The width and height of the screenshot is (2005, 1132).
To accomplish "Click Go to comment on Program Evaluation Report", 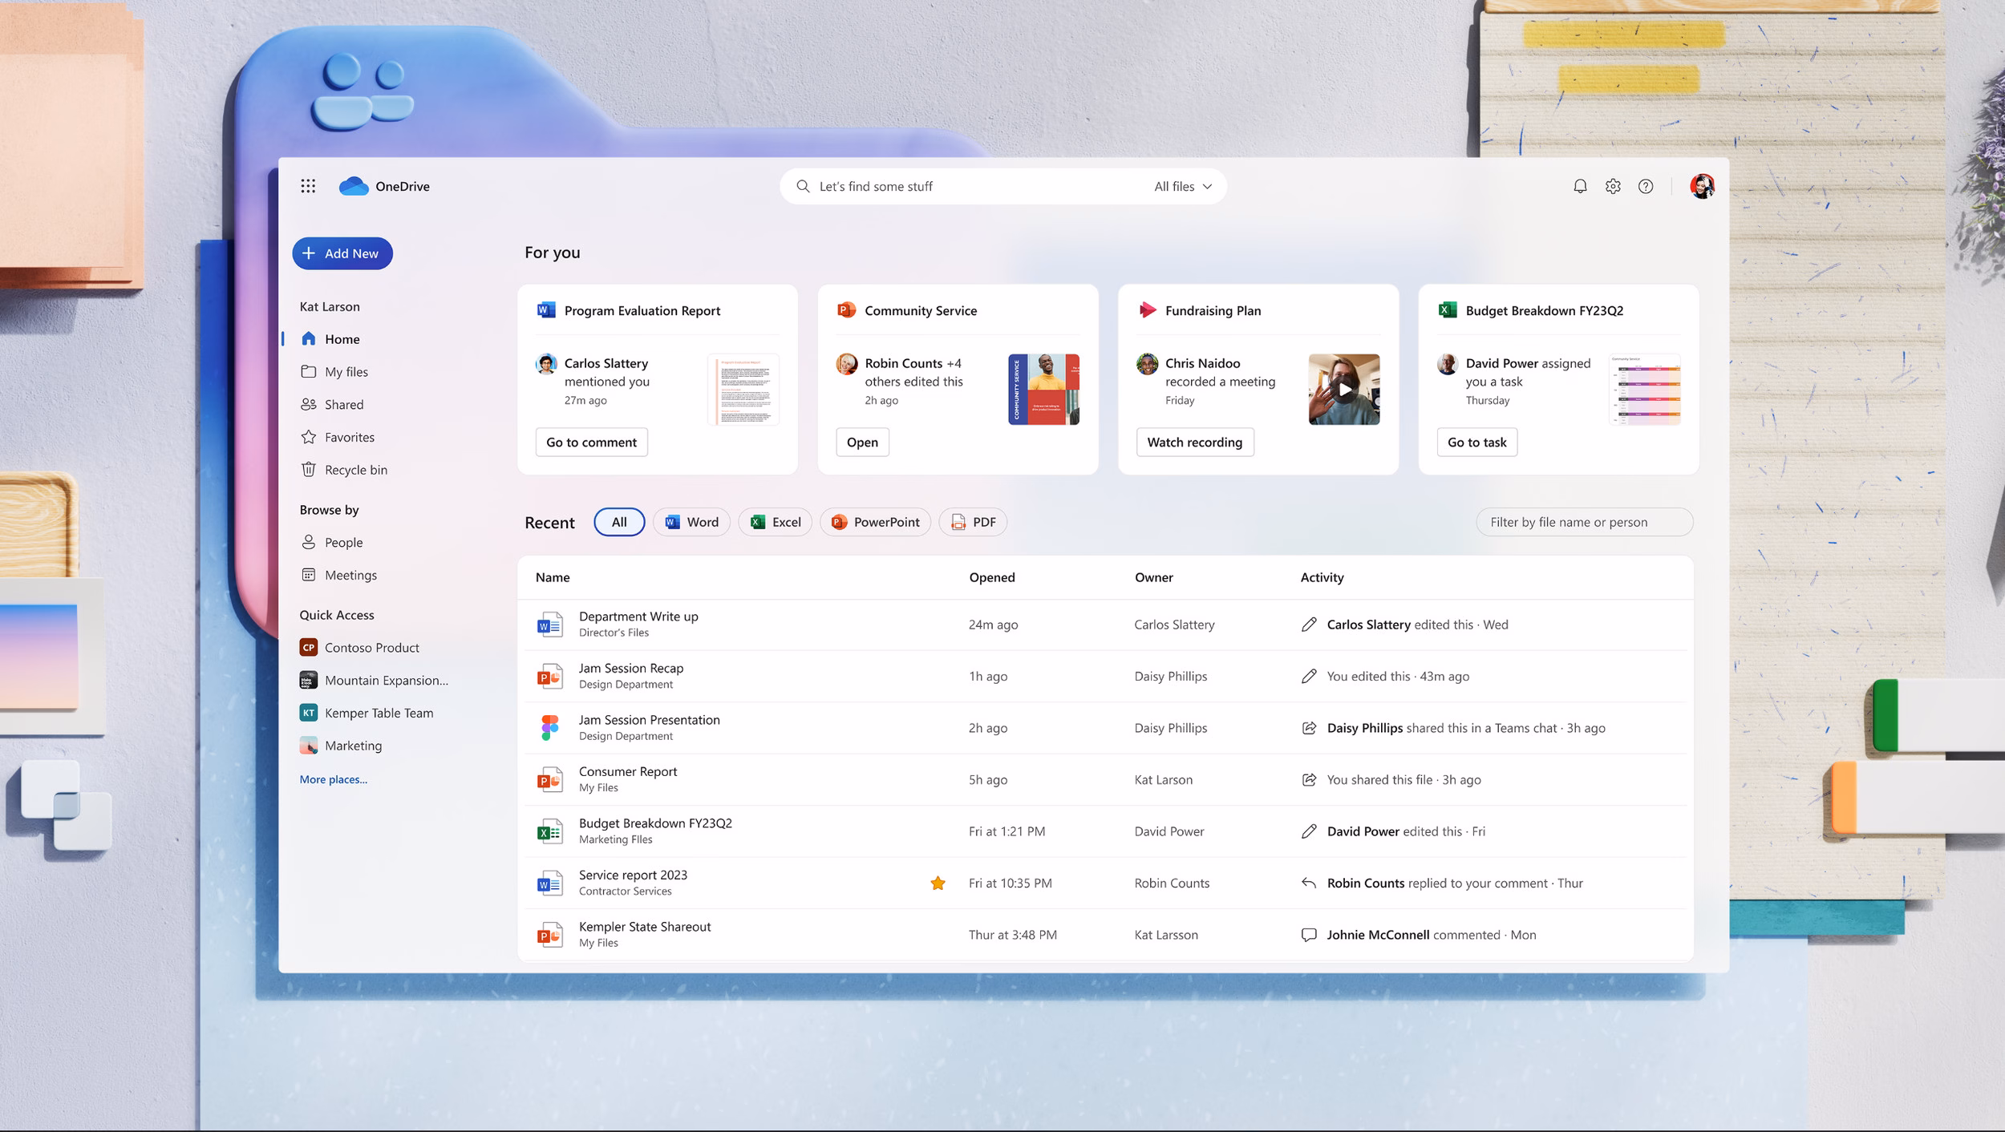I will click(591, 442).
